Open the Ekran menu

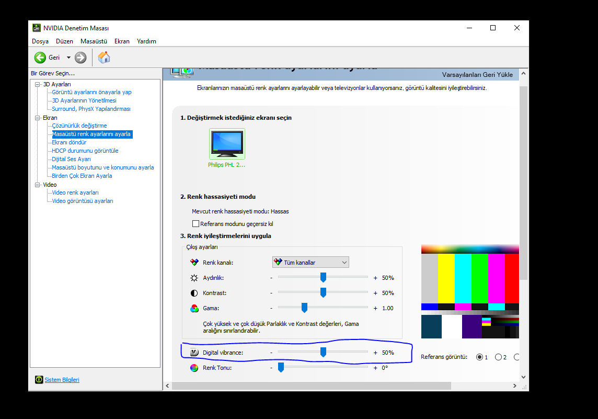[122, 41]
